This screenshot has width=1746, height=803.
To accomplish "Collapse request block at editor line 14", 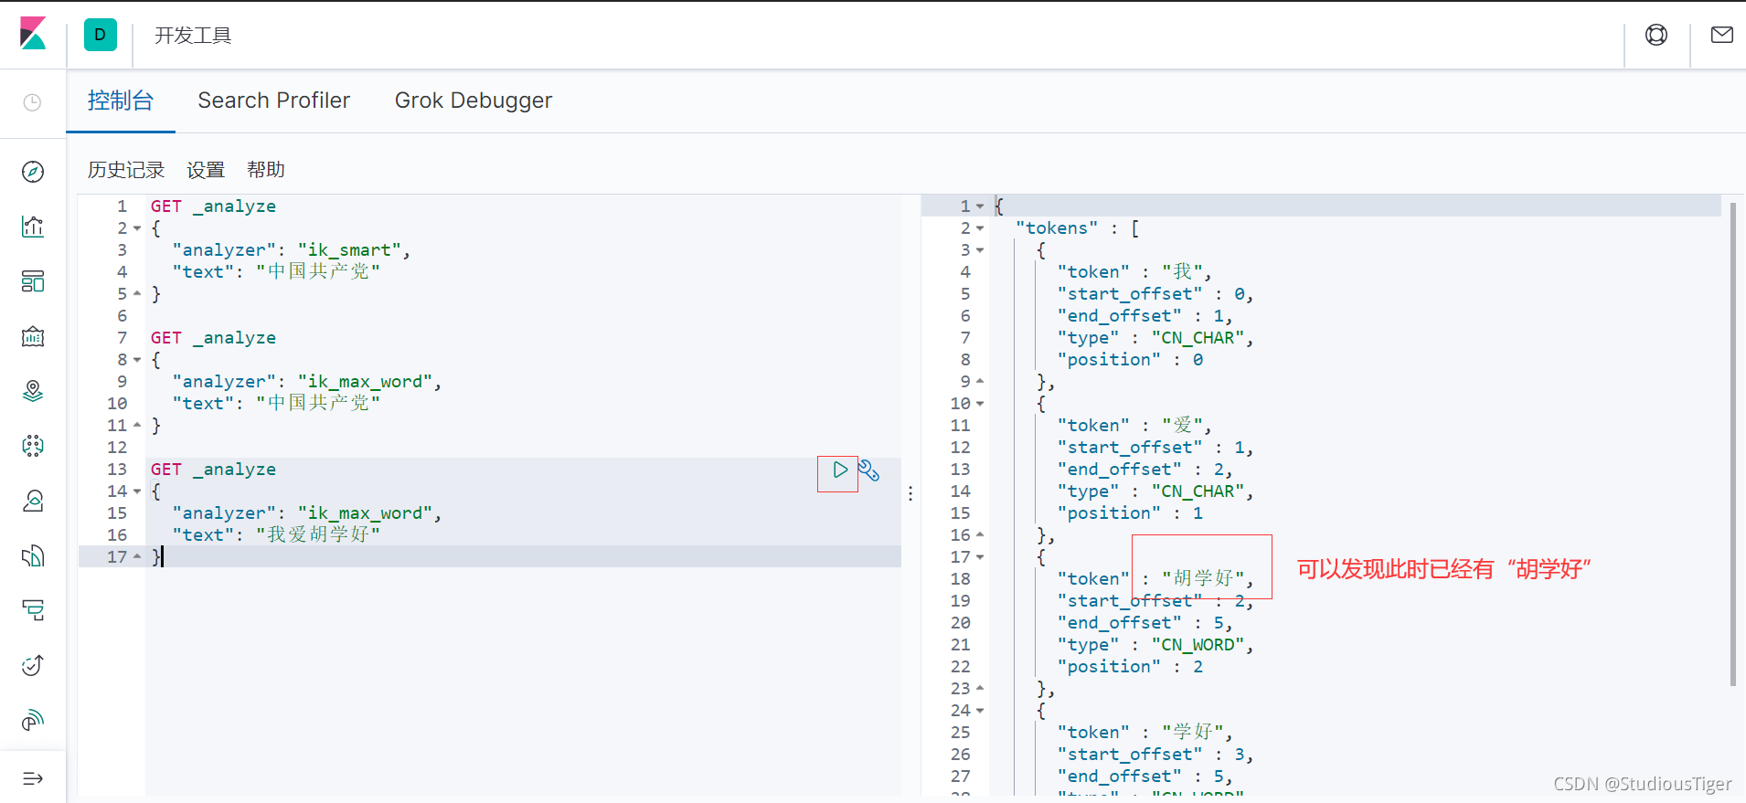I will tap(137, 491).
